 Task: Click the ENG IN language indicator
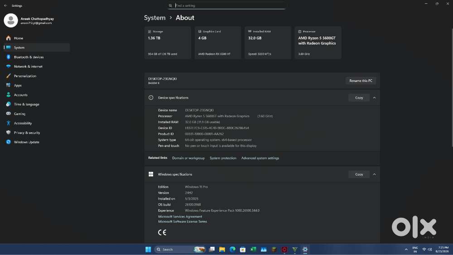point(415,250)
